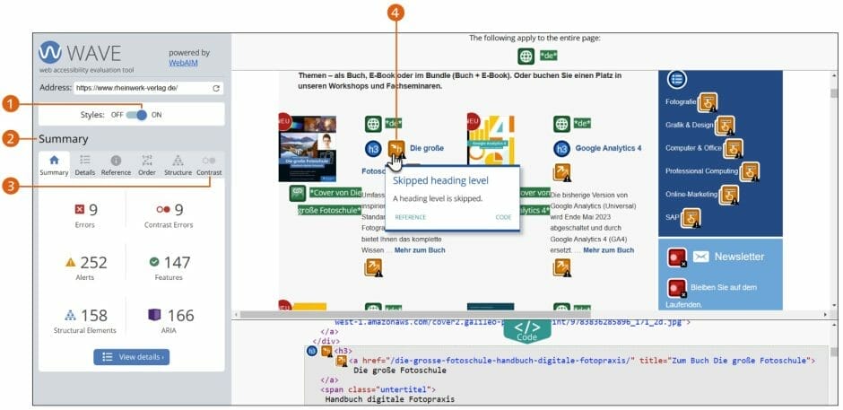Switch to the Order tab
The width and height of the screenshot is (843, 410).
click(x=147, y=166)
